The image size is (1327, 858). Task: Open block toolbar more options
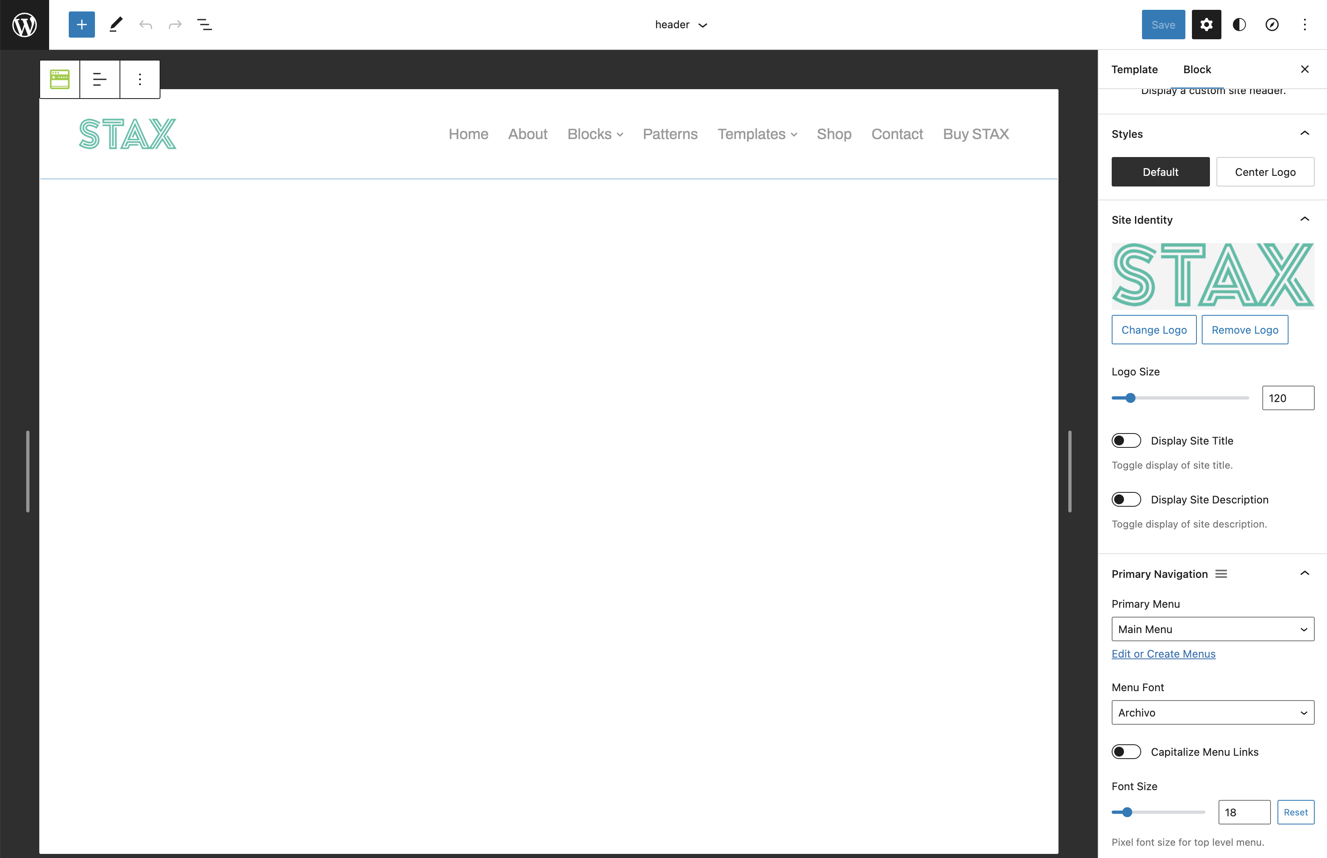click(x=140, y=79)
